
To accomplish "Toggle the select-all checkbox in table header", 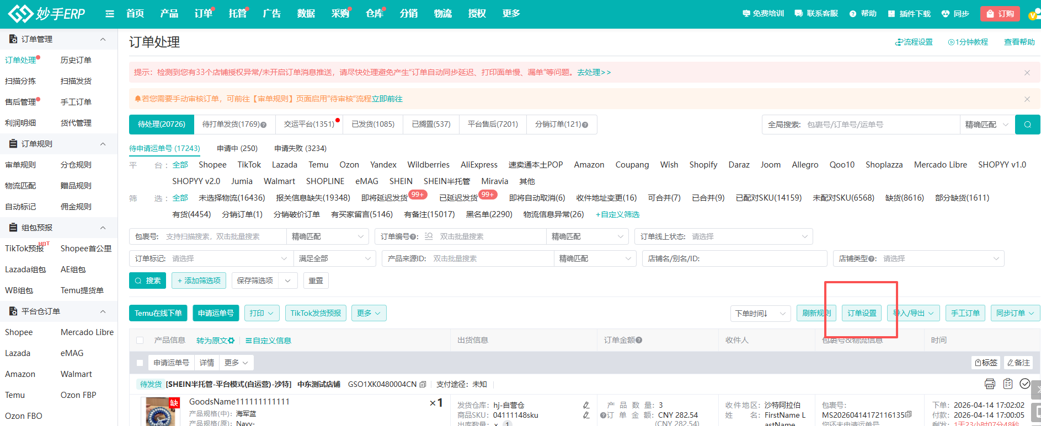I will [140, 341].
